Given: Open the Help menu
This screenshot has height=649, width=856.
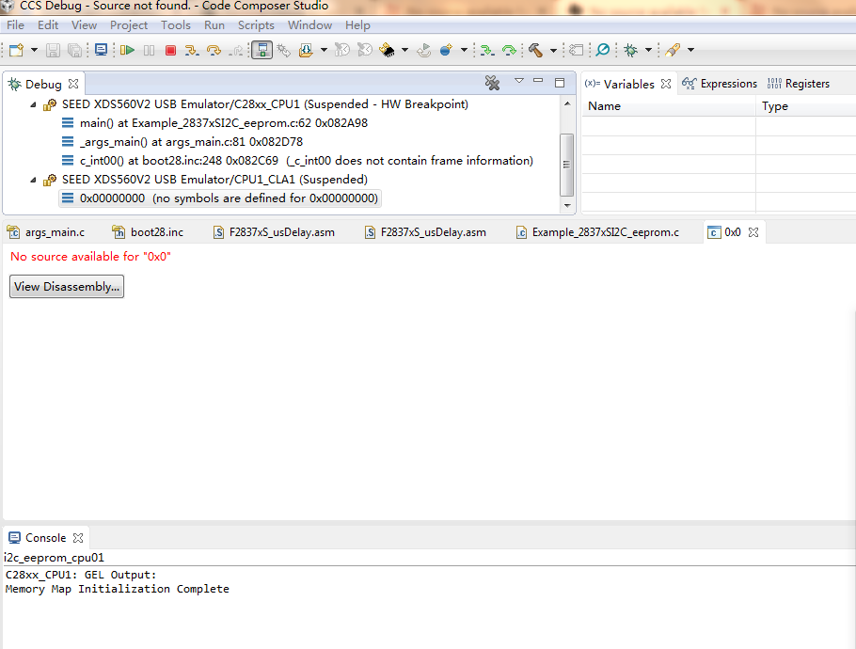Looking at the screenshot, I should (357, 25).
